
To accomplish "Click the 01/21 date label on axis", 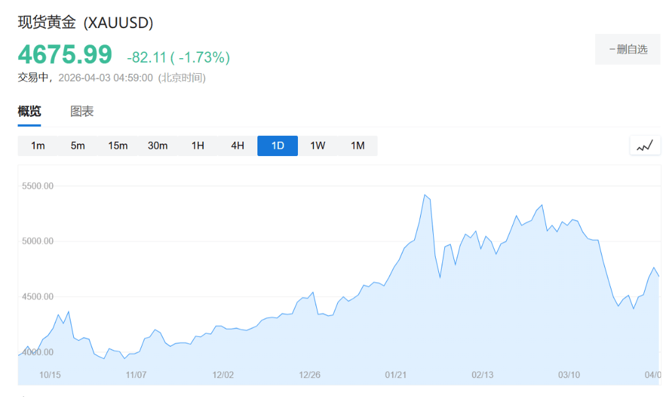I will 396,375.
